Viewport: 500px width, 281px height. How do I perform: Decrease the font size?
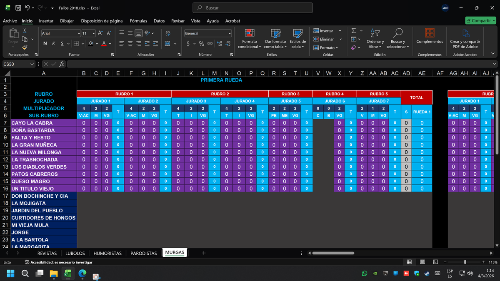pyautogui.click(x=109, y=33)
